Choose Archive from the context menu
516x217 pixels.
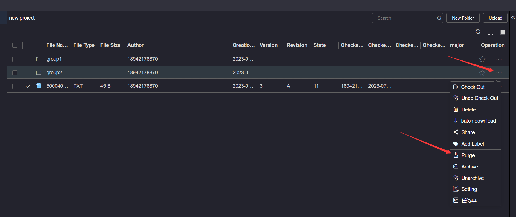pyautogui.click(x=475, y=167)
